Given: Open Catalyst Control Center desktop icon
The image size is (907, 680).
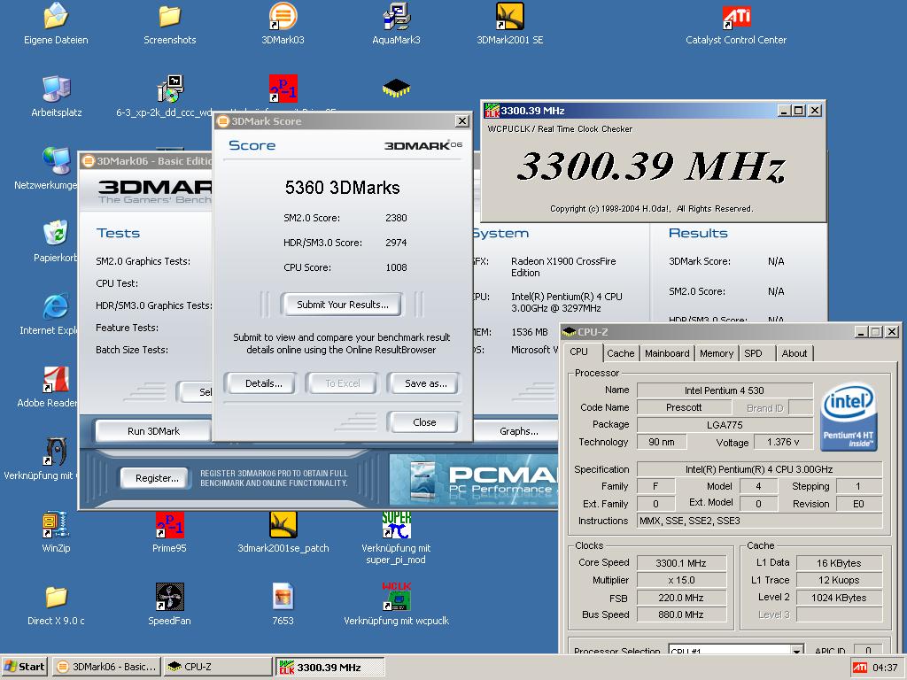Looking at the screenshot, I should [x=736, y=16].
